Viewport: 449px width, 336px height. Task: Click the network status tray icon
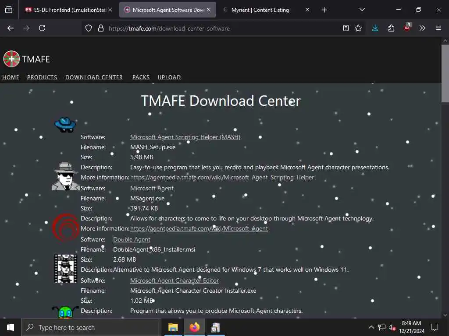(381, 327)
